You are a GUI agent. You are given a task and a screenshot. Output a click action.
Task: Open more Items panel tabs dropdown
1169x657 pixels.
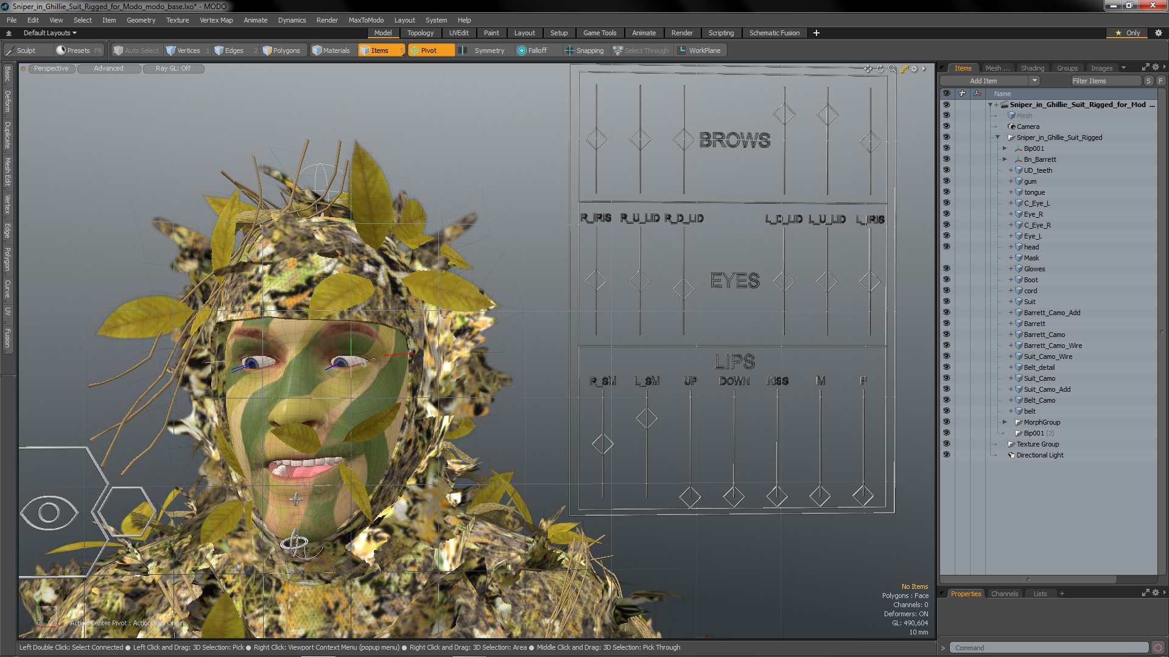(1123, 68)
